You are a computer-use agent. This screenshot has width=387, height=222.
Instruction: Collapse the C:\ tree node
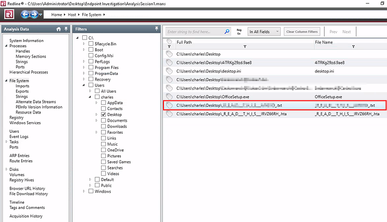click(x=77, y=38)
